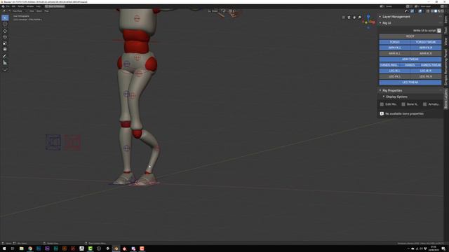The image size is (449, 252).
Task: Open the Render menu
Action: 21,6
